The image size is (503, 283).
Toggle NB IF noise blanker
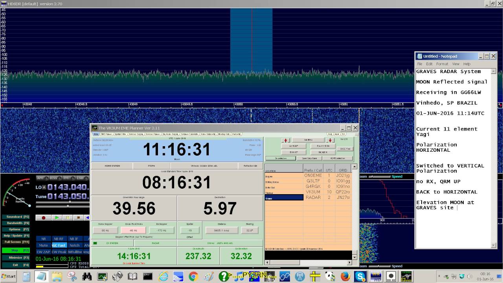75,239
